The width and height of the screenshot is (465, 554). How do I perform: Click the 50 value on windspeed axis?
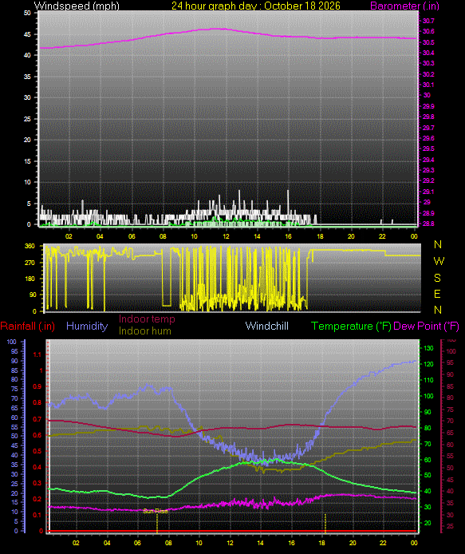(x=27, y=13)
